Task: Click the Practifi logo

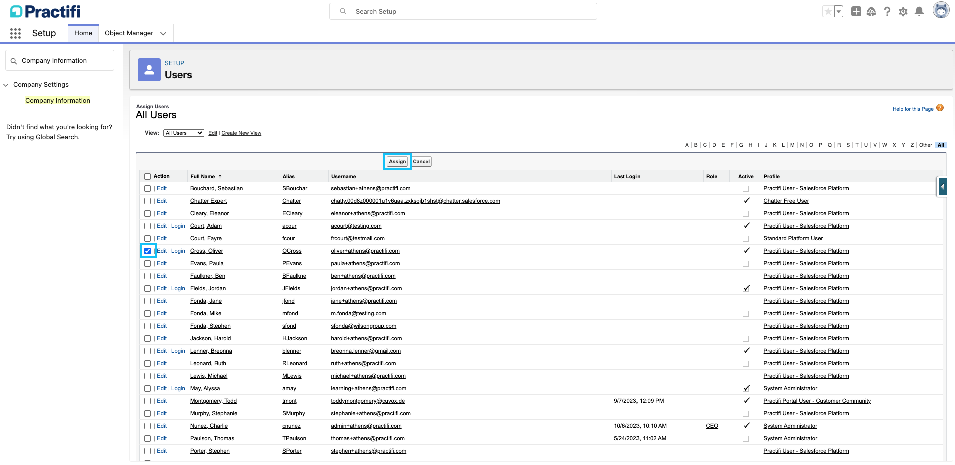Action: [45, 11]
